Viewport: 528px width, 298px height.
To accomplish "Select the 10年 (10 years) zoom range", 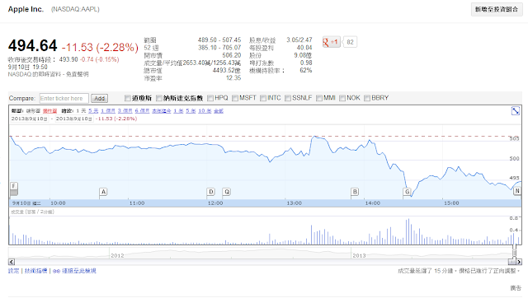I will pos(205,111).
